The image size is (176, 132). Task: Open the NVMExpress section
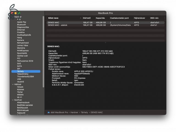23,51
